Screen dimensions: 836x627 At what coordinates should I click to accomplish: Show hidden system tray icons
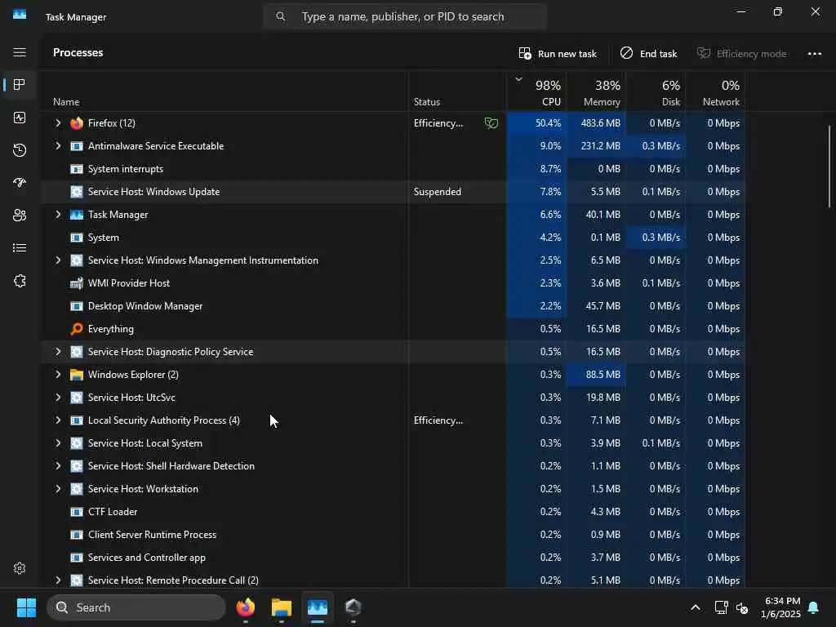(696, 607)
